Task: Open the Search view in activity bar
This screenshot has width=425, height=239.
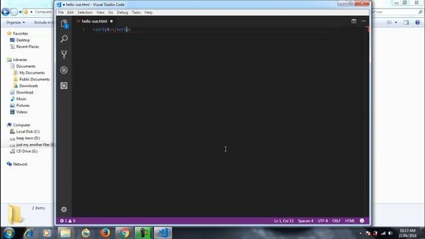Action: [x=64, y=39]
